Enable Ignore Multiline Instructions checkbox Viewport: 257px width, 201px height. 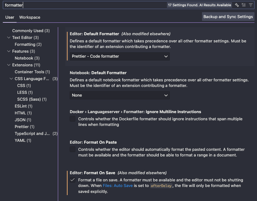pyautogui.click(x=73, y=119)
